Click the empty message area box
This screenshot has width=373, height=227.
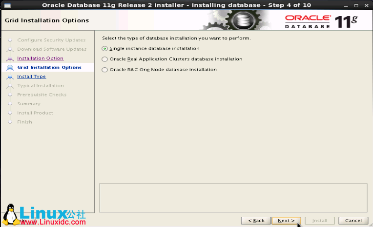[x=233, y=198]
